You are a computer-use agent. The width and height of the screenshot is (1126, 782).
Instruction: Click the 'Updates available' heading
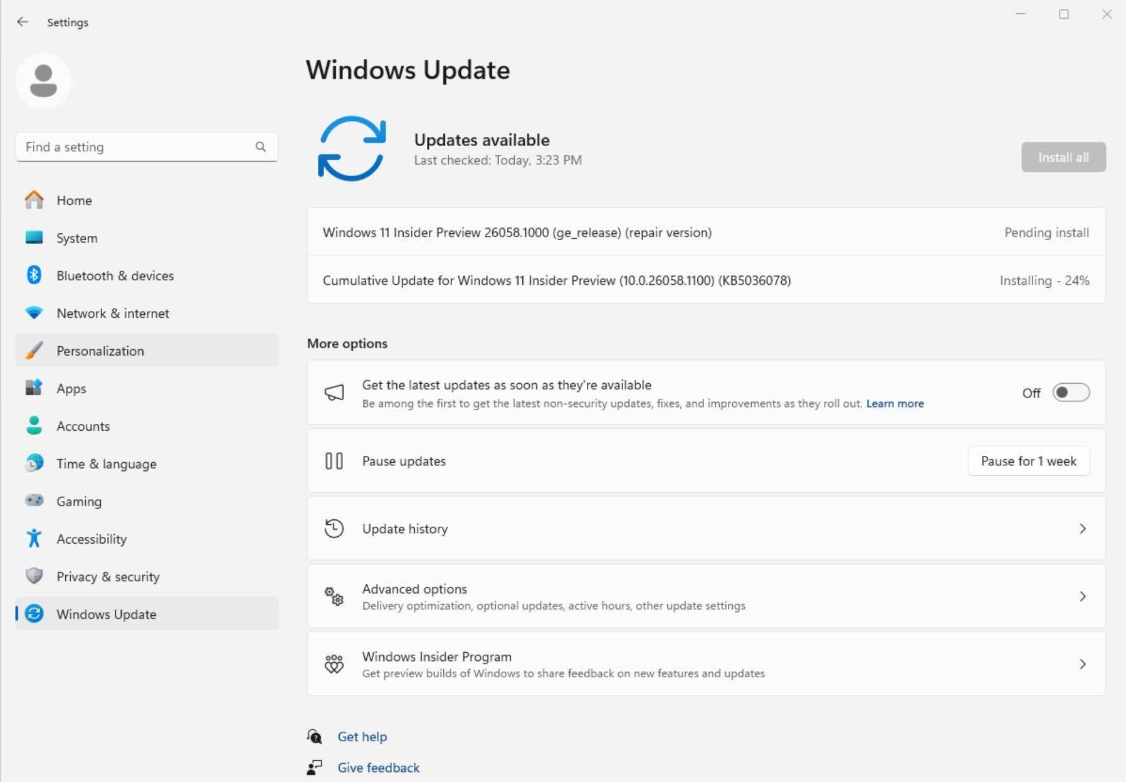point(481,140)
